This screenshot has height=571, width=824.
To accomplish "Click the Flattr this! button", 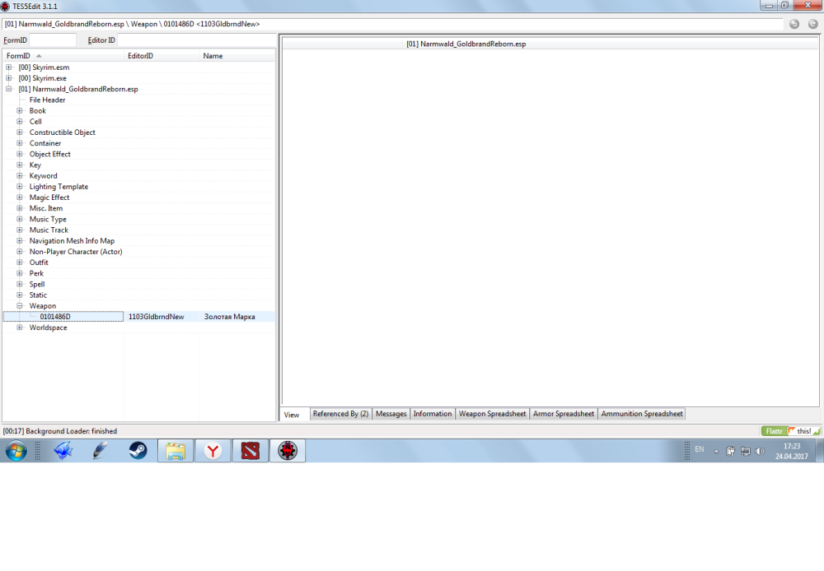I will [790, 431].
